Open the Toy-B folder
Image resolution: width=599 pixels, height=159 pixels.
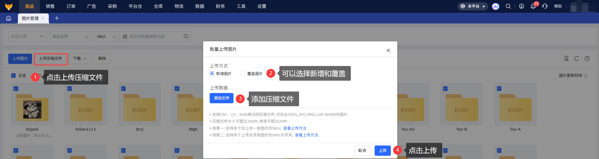(462, 108)
